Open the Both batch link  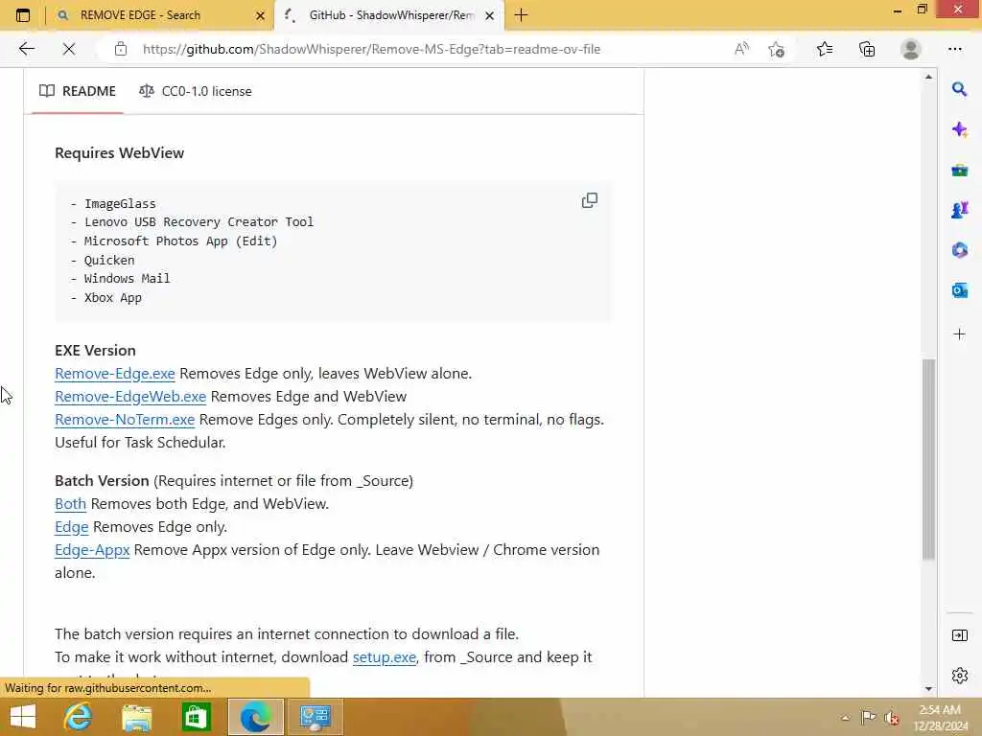tap(70, 504)
